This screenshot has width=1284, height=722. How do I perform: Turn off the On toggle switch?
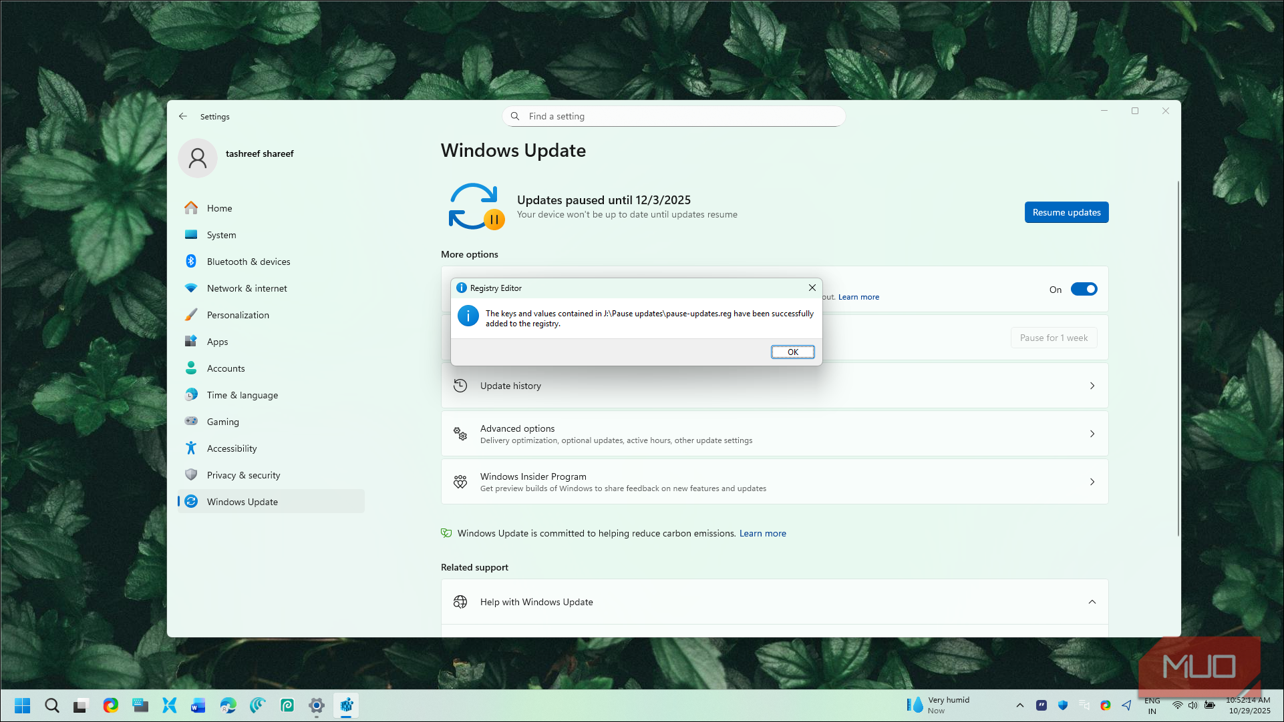[1084, 289]
